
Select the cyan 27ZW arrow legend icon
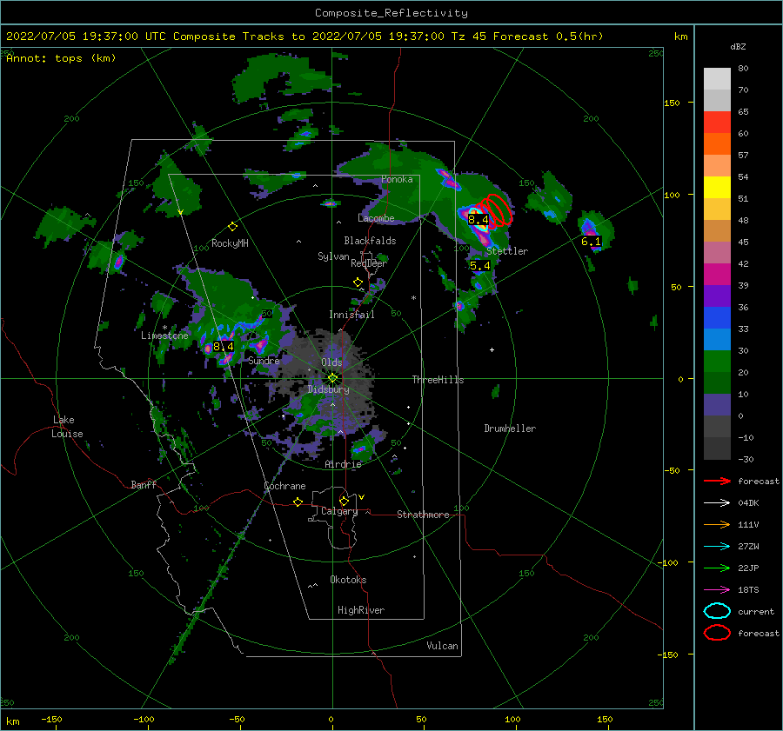[717, 547]
